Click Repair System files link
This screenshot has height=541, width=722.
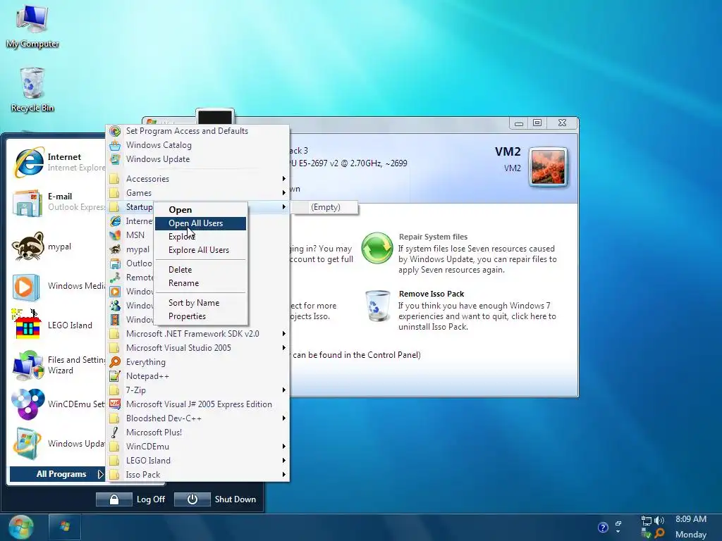433,237
